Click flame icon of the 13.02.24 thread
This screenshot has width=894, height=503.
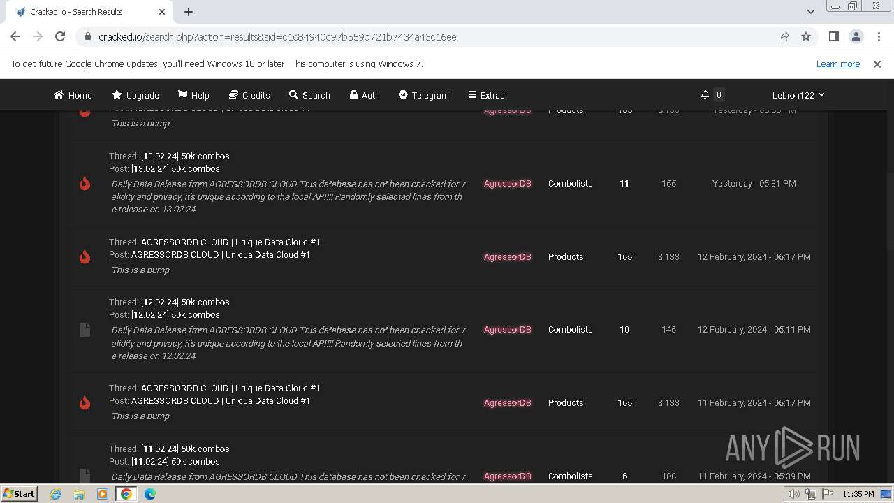[x=85, y=183]
